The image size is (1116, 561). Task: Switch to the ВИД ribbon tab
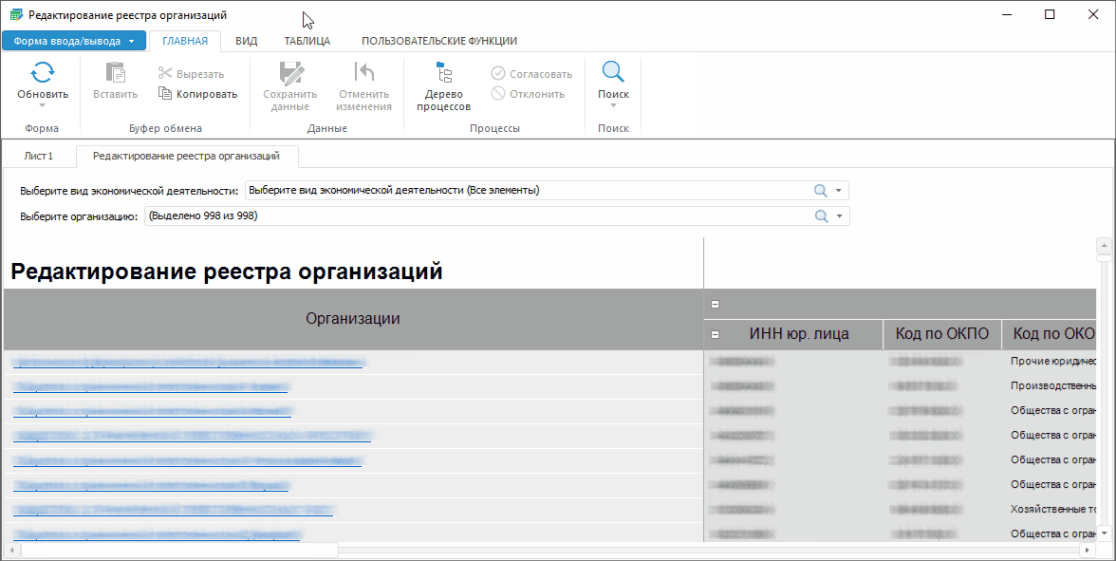[247, 41]
